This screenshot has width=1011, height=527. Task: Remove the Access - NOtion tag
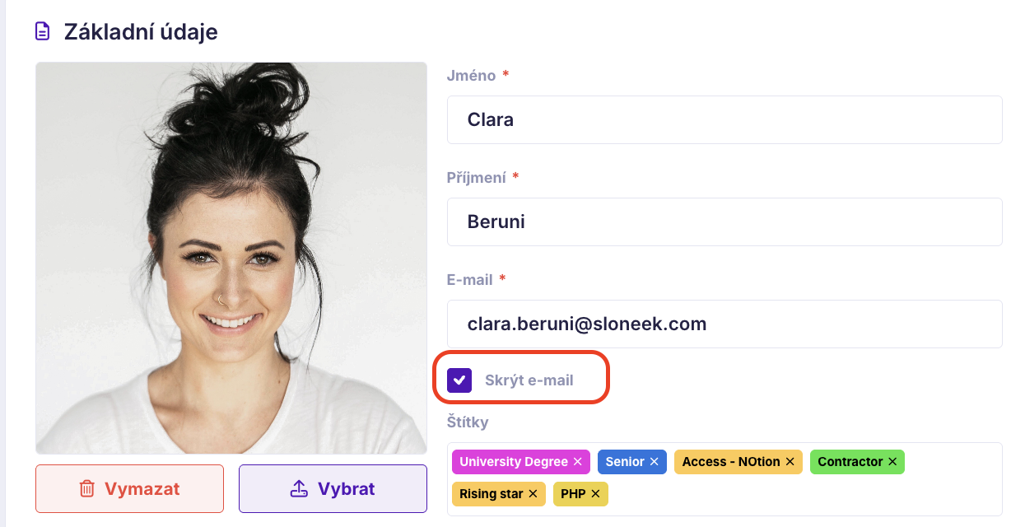pyautogui.click(x=790, y=462)
